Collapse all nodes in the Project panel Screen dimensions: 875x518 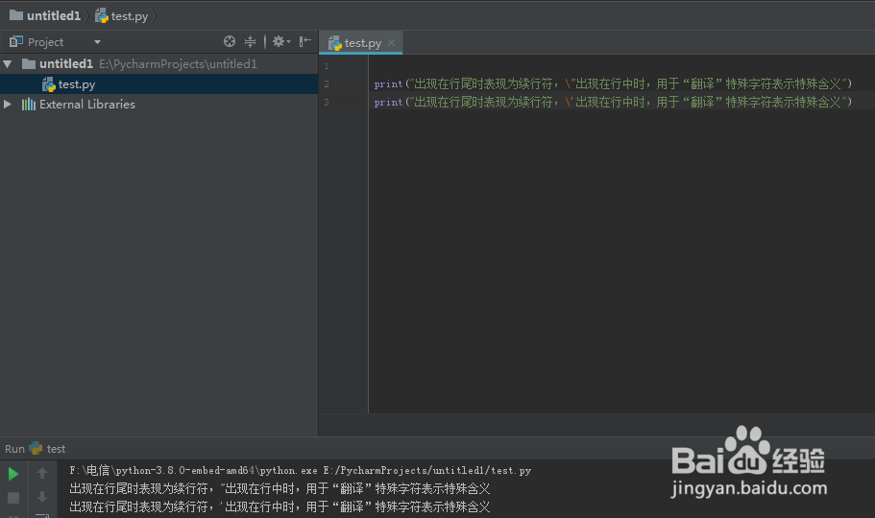point(250,41)
